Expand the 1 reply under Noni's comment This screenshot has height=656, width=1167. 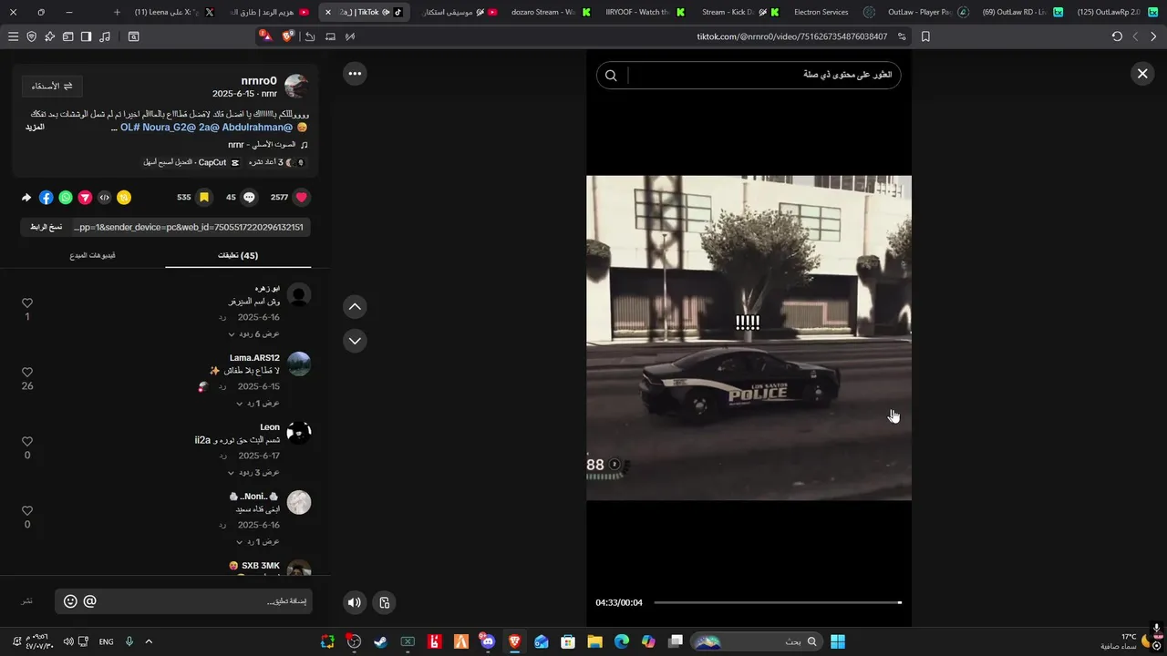[258, 541]
